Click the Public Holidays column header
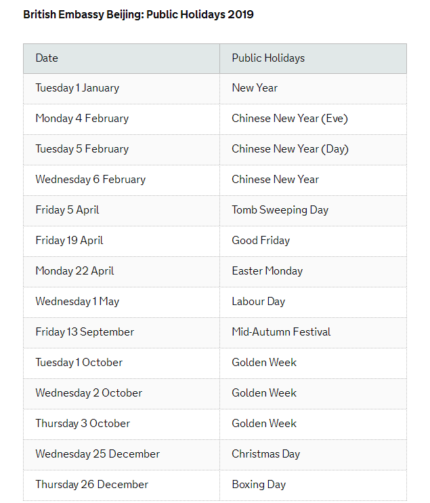The height and width of the screenshot is (503, 430). tap(268, 58)
